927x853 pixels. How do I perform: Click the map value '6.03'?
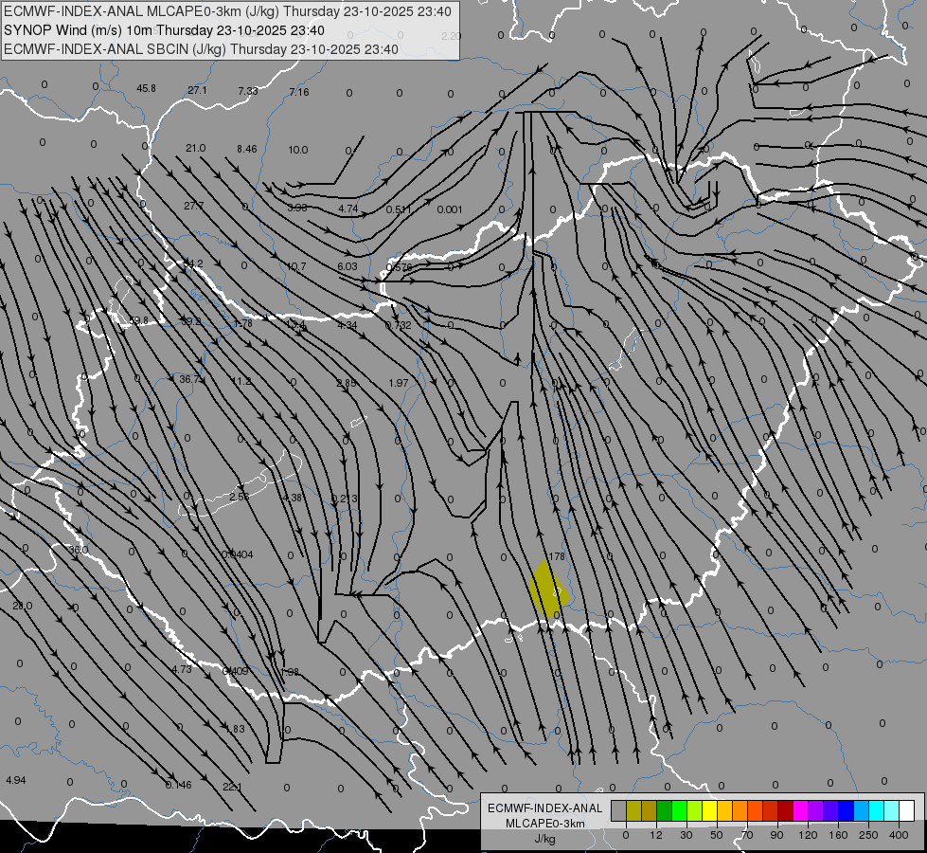click(x=348, y=266)
